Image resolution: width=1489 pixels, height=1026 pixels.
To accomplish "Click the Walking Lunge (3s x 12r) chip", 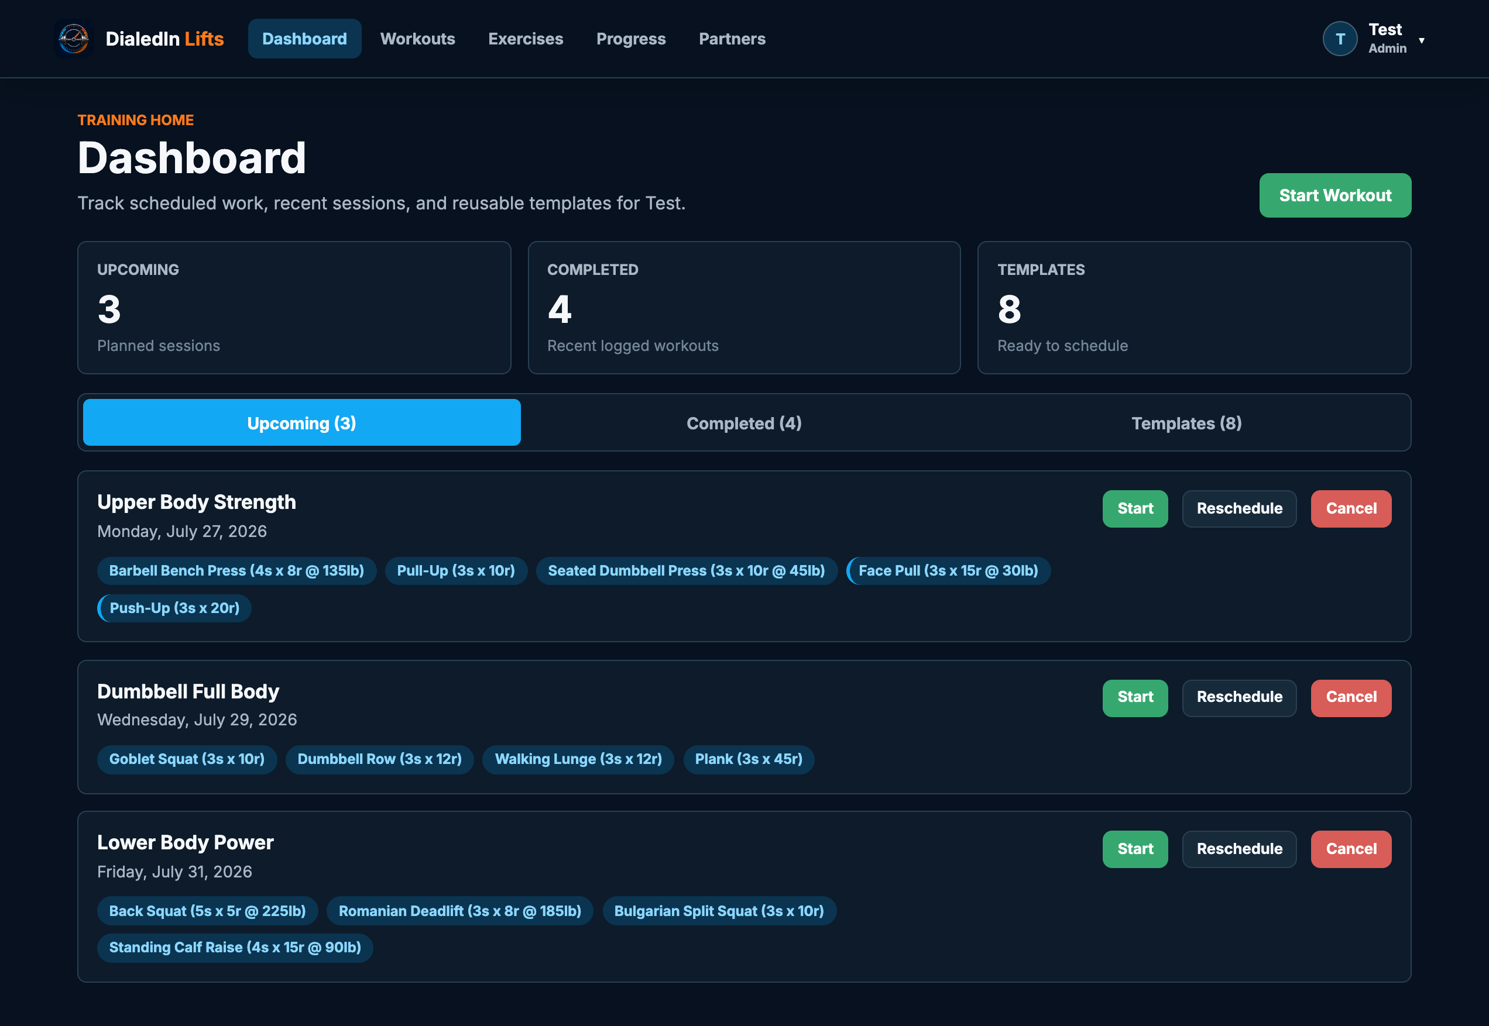I will click(x=578, y=759).
